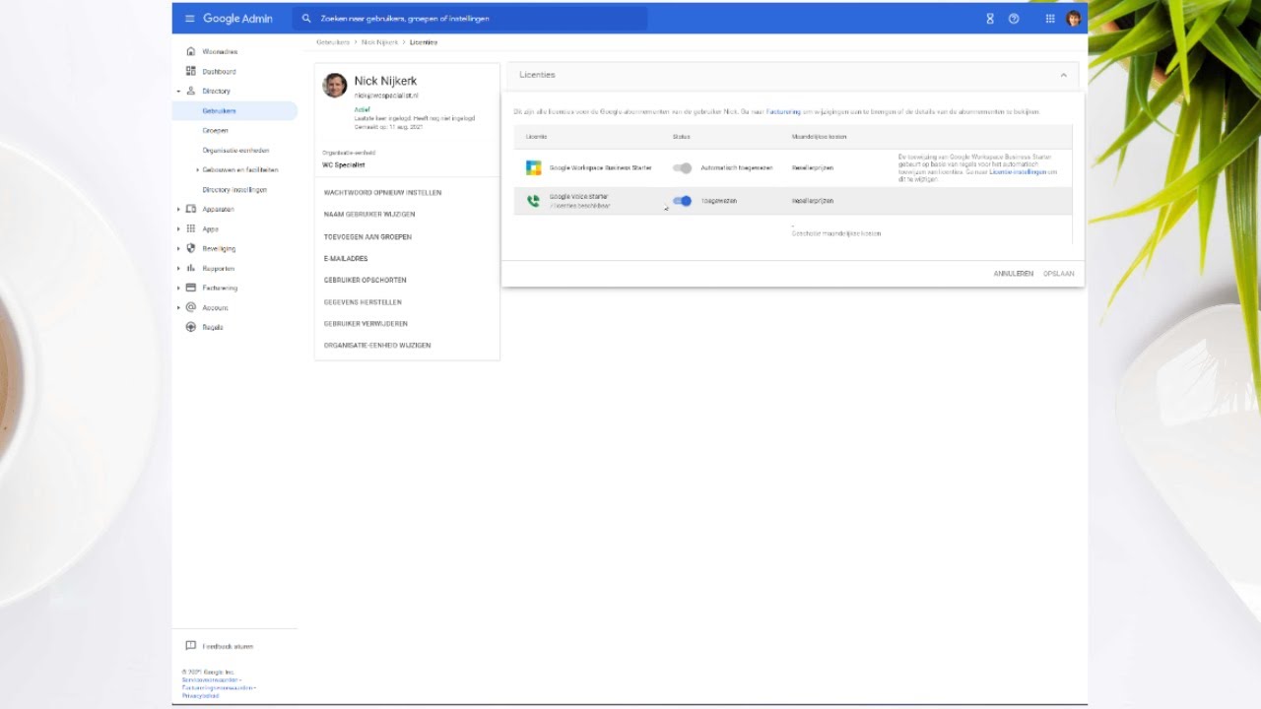
Task: Expand the Beveiliging section arrow
Action: pos(178,248)
